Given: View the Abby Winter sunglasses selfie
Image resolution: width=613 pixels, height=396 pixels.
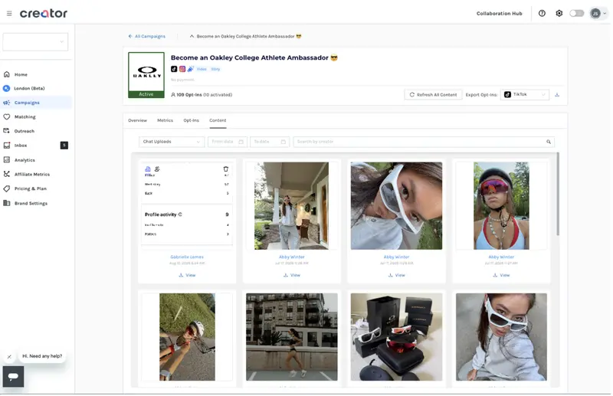Looking at the screenshot, I should (396, 275).
